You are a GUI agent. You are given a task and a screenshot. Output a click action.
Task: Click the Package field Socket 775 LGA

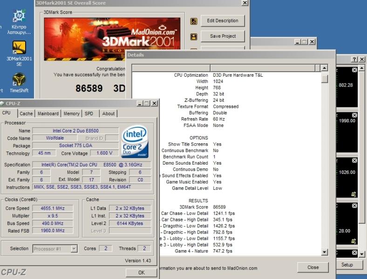pos(75,146)
